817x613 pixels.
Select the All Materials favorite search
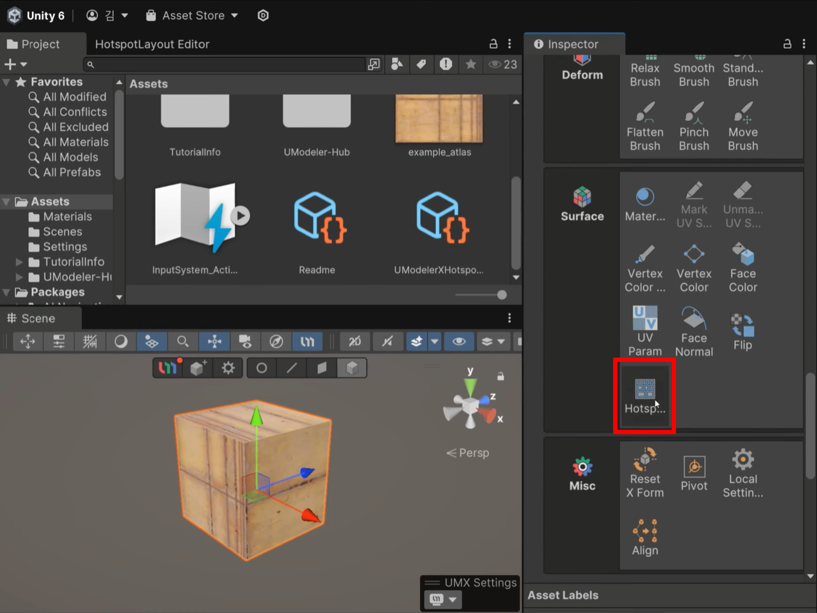click(68, 142)
